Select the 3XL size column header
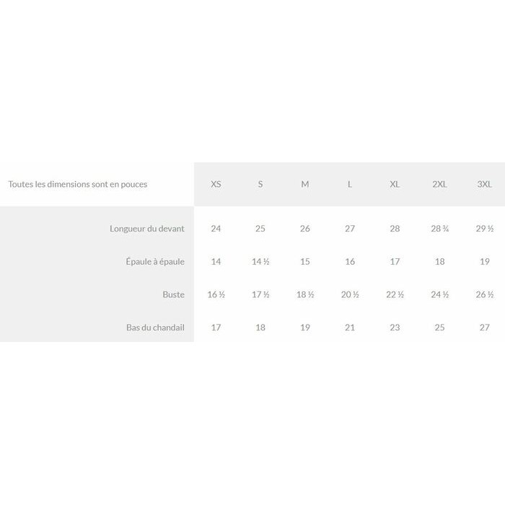Viewport: 505px width, 505px height. pos(484,184)
